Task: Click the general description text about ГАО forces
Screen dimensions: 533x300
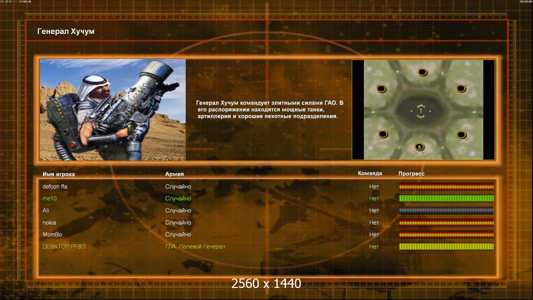Action: point(269,109)
